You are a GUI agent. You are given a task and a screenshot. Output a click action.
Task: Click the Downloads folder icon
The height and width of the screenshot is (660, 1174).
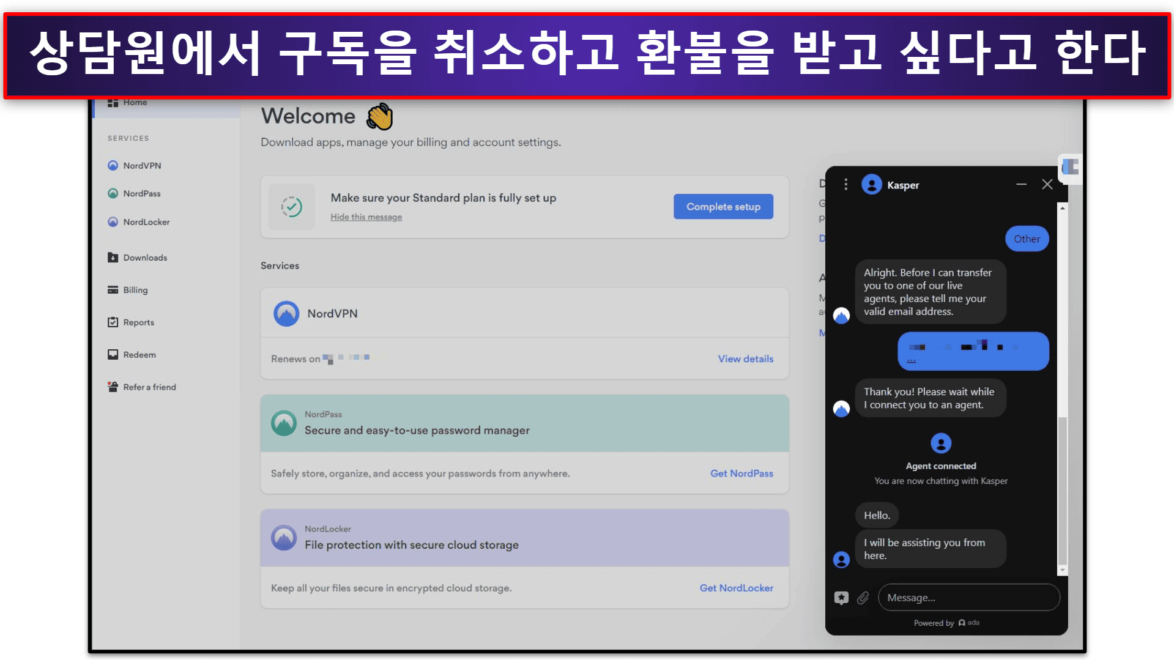(113, 258)
